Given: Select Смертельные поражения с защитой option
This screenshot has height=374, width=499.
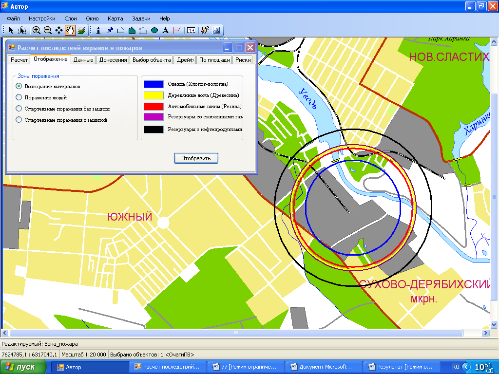Looking at the screenshot, I should click(x=19, y=120).
